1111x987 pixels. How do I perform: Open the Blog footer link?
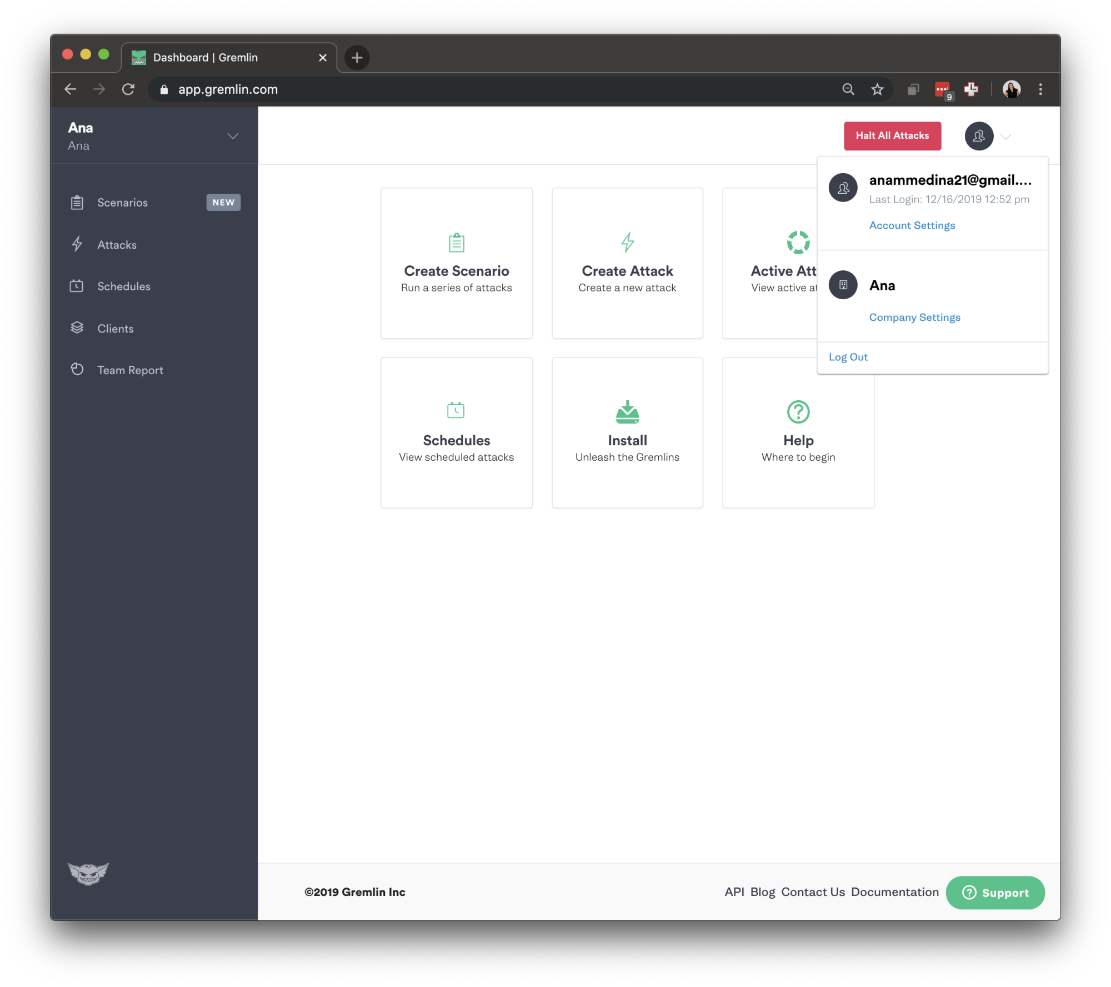pyautogui.click(x=762, y=892)
